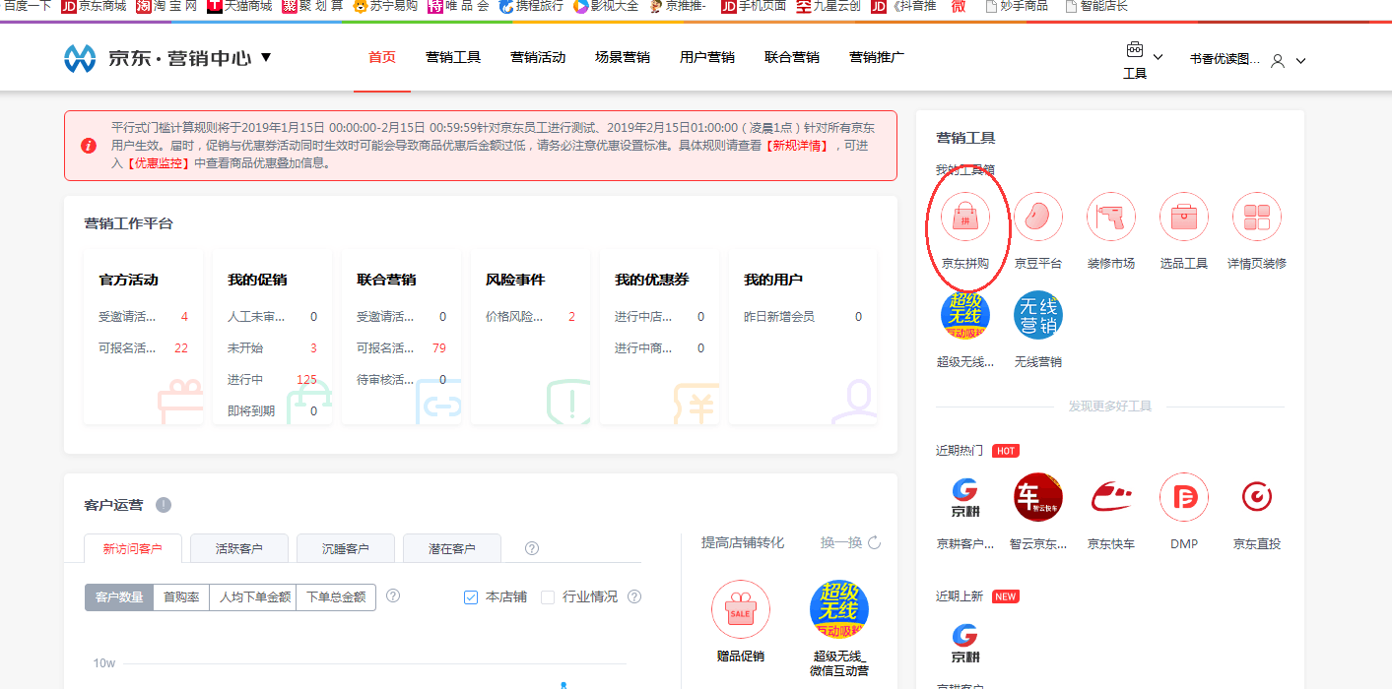Image resolution: width=1392 pixels, height=689 pixels.
Task: Click the info icon beside 客户运营
Action: tap(164, 505)
